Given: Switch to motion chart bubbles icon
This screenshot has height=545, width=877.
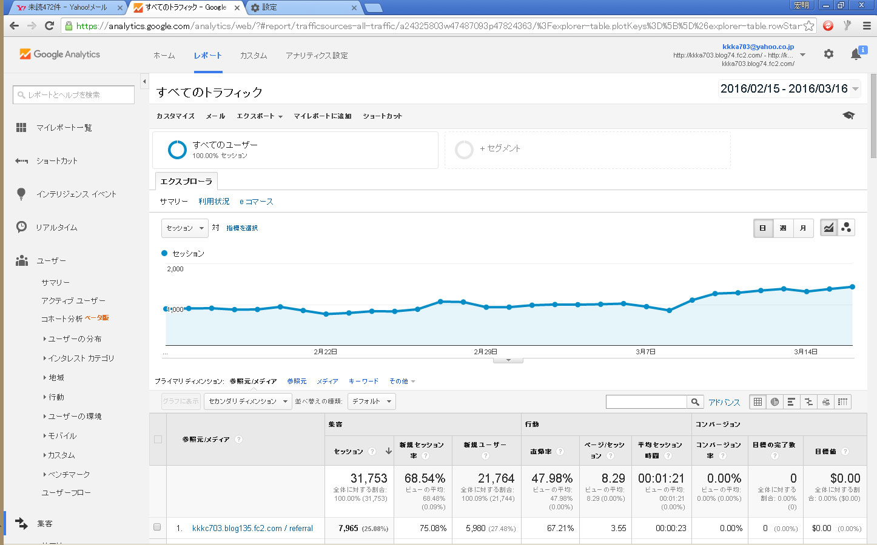Looking at the screenshot, I should [x=846, y=228].
